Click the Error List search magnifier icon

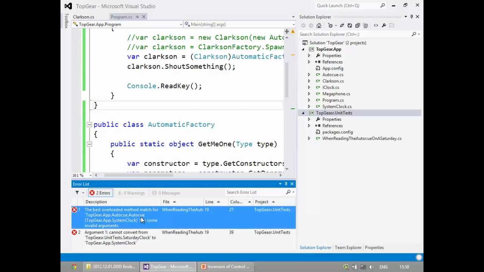[288, 192]
